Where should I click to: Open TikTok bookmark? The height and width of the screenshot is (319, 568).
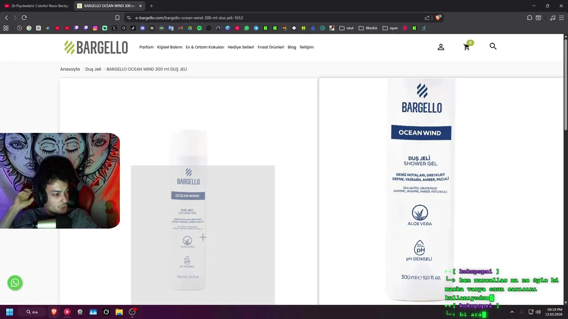click(x=133, y=28)
